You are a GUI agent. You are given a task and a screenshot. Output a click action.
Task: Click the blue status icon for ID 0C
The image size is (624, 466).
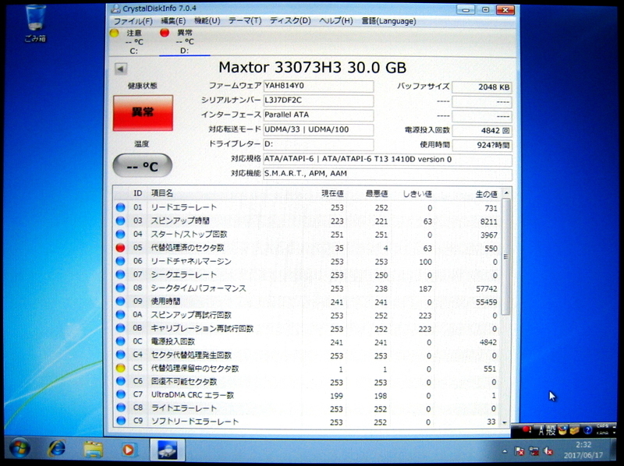pos(121,341)
